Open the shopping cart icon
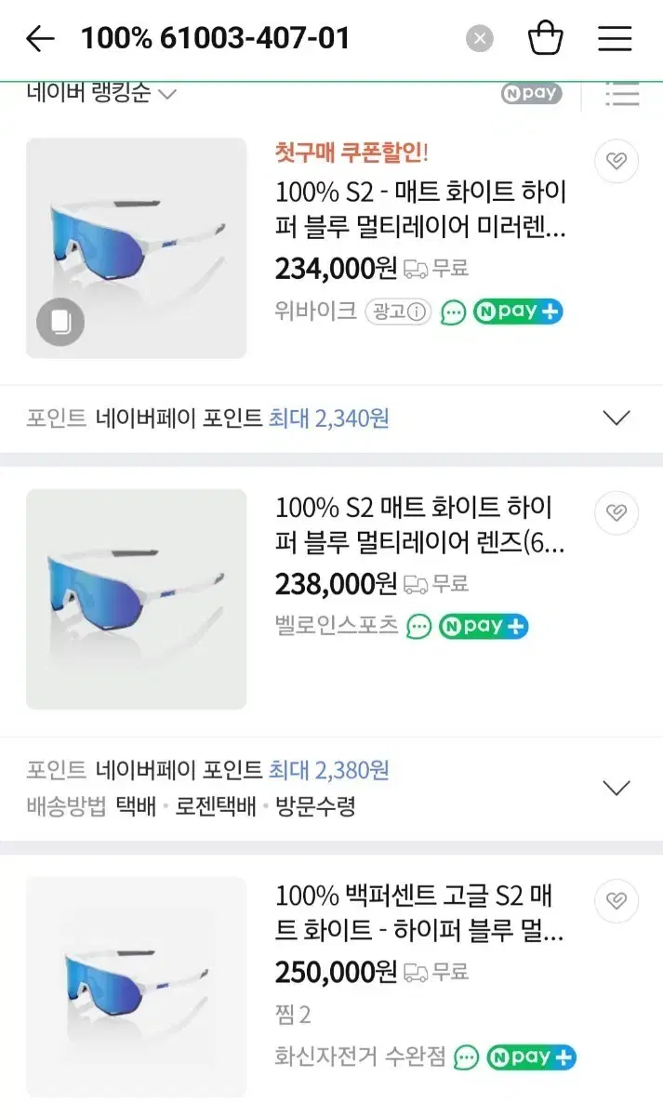 [547, 38]
